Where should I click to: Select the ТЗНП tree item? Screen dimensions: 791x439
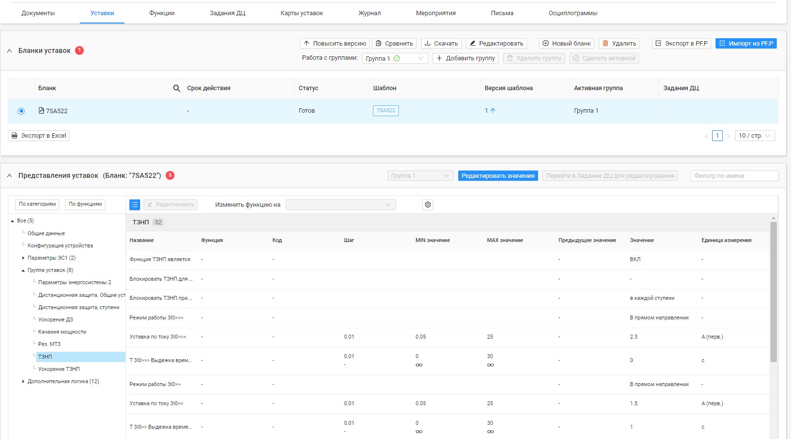[x=81, y=357]
